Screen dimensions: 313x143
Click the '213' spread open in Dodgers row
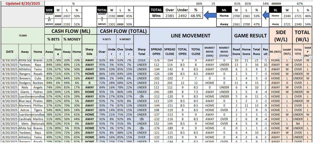(156, 83)
